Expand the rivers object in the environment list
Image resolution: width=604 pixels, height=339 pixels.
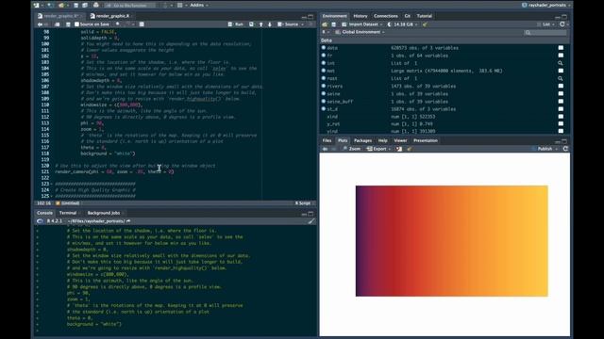coord(324,86)
